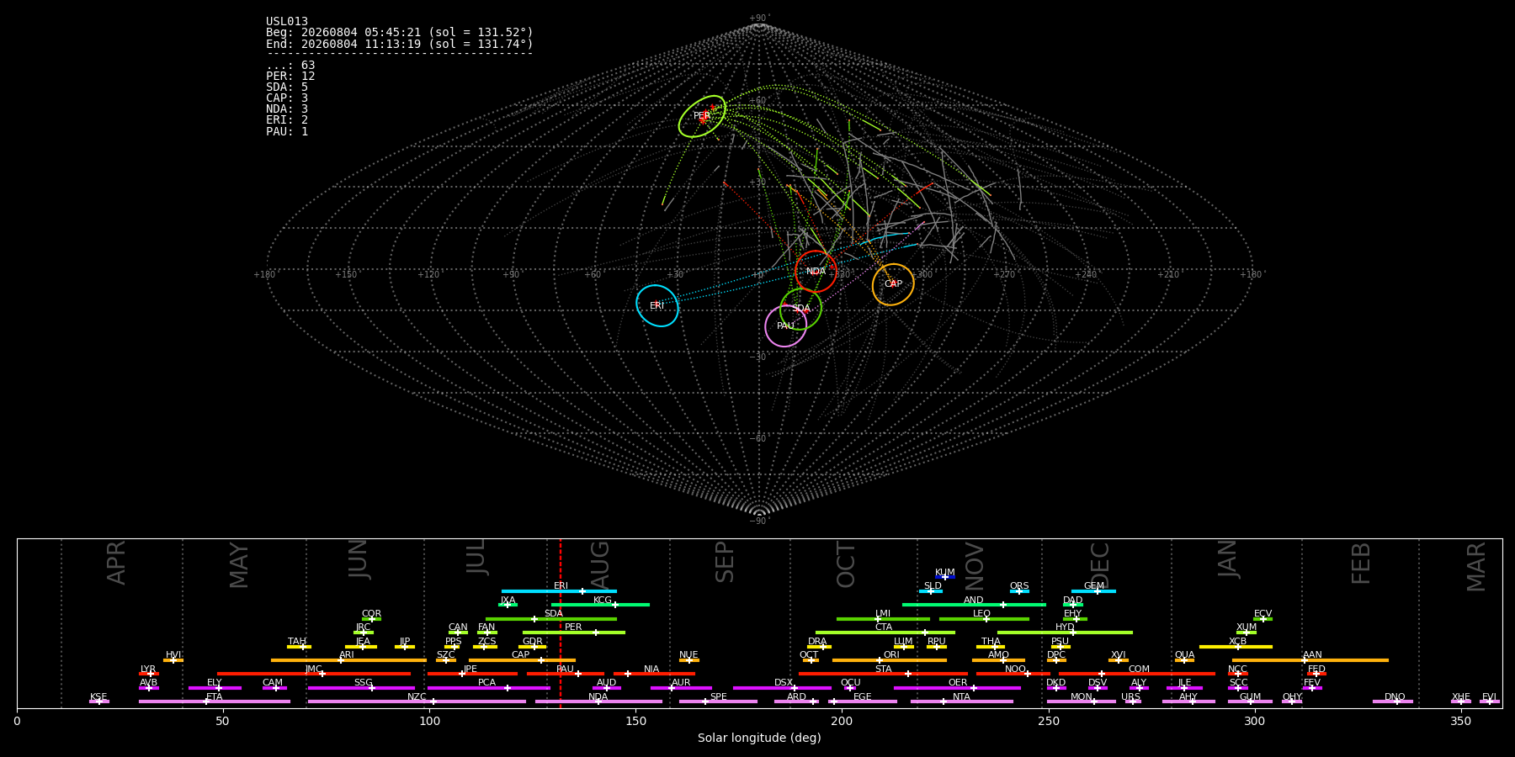The width and height of the screenshot is (1515, 757).
Task: Click the PER: 12 legend entry
Action: tap(290, 77)
